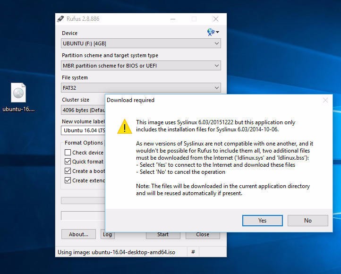Click the New volume label field
This screenshot has height=274, width=341.
click(83, 130)
